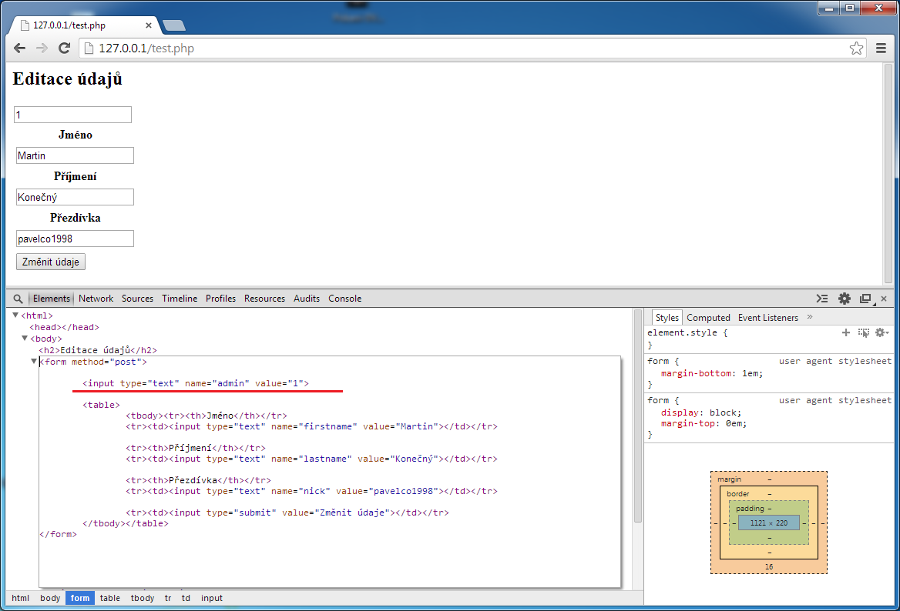Collapse the html element disclosure triangle
900x611 pixels.
(x=15, y=316)
